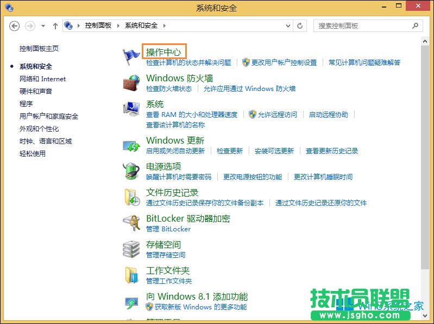Click the Add features to Windows 8.1 icon

coord(131,303)
